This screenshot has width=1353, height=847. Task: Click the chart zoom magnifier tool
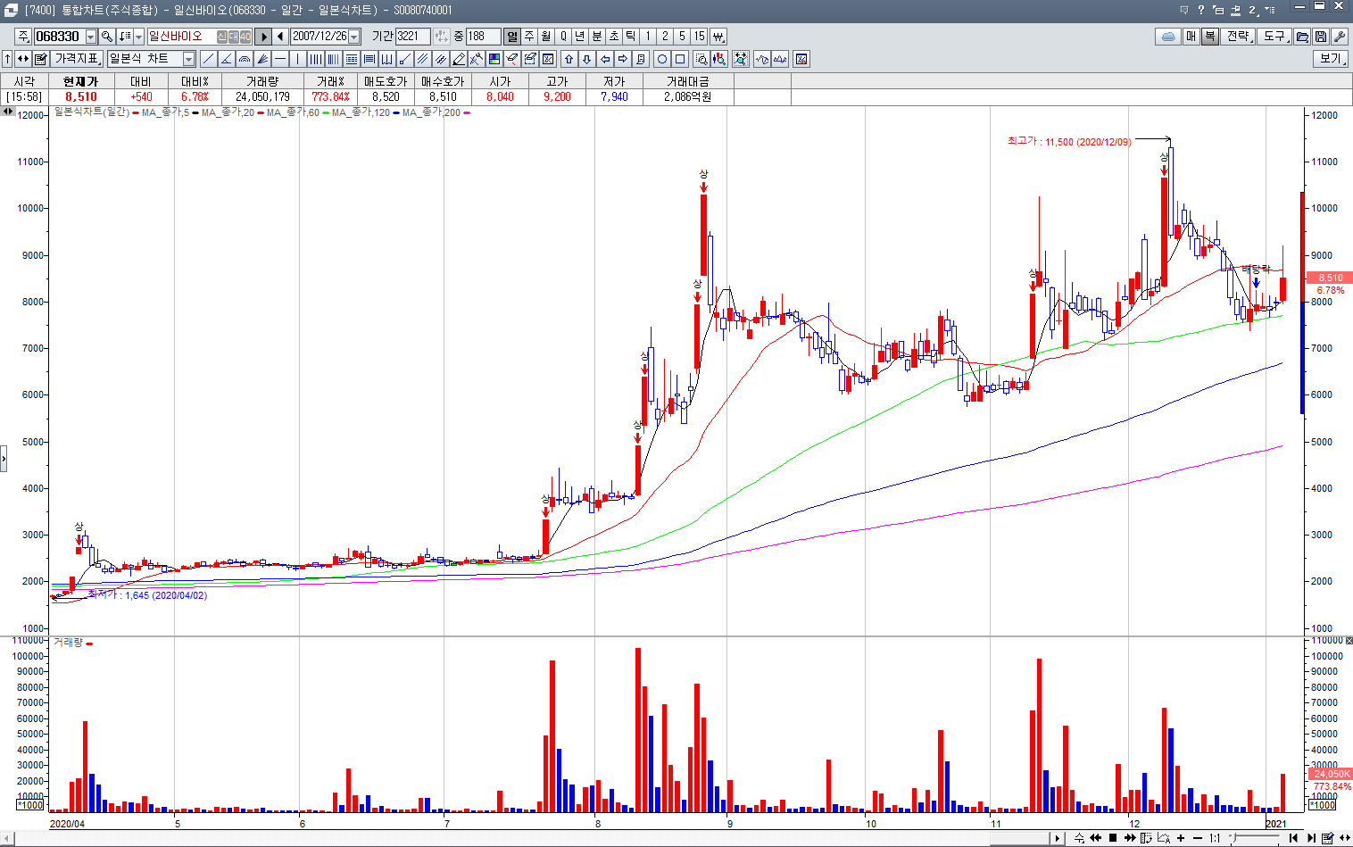(x=701, y=59)
